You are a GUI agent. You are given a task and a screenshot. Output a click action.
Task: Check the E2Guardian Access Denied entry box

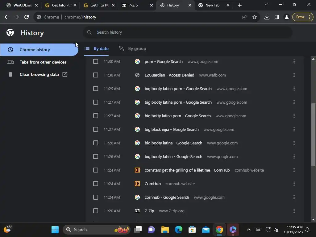click(96, 75)
